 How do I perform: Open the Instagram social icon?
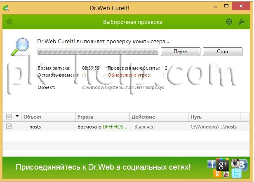point(235,163)
